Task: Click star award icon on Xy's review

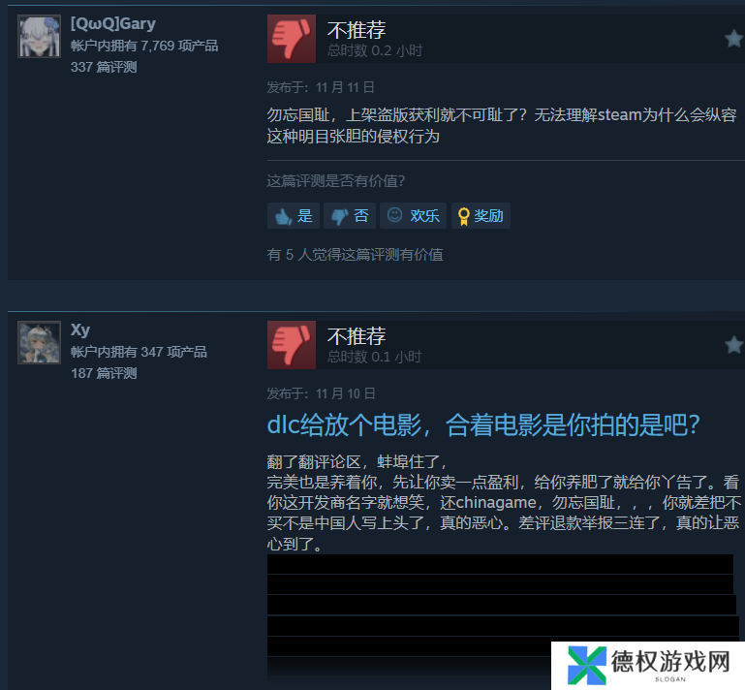Action: click(734, 345)
